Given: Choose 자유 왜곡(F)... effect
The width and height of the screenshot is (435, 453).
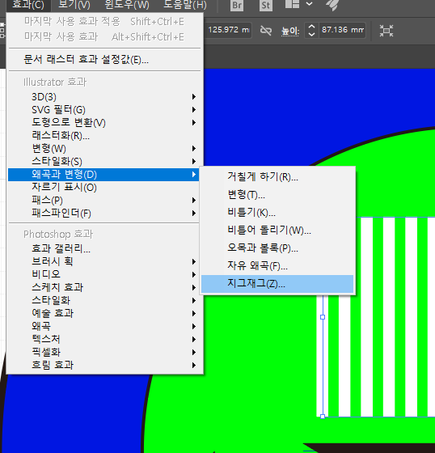Looking at the screenshot, I should coord(277,266).
